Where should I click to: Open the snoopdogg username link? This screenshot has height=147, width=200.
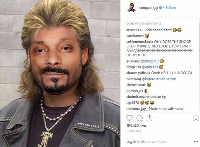(x=148, y=8)
